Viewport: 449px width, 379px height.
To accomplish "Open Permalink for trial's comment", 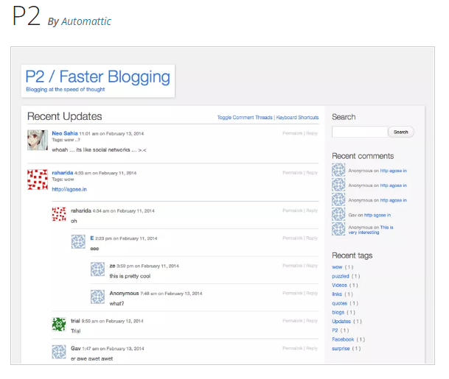I will 293,321.
